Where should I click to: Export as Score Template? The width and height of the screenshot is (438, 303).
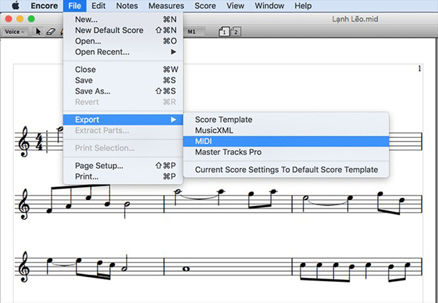click(x=286, y=119)
